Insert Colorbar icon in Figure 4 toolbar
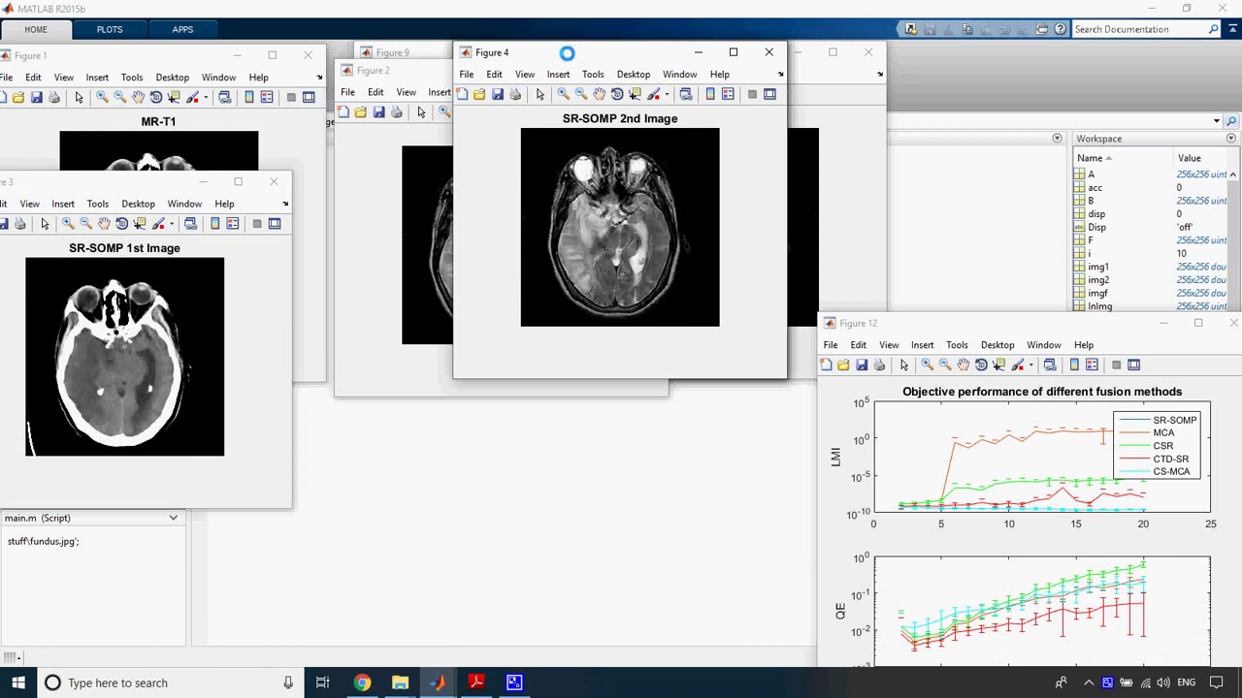This screenshot has height=698, width=1242. pos(710,94)
